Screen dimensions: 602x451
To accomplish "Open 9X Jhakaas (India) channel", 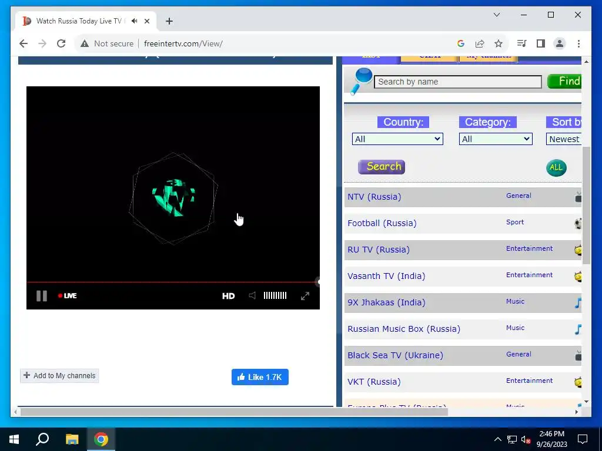I will [x=387, y=302].
